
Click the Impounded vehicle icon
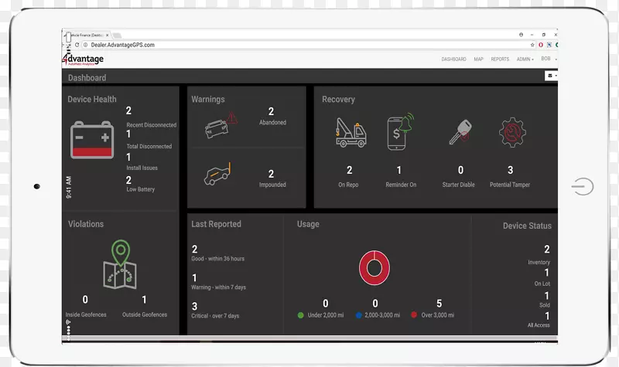point(217,175)
